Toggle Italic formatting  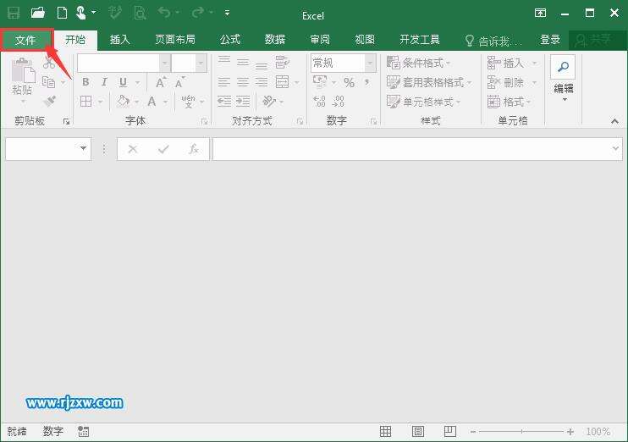tap(105, 83)
